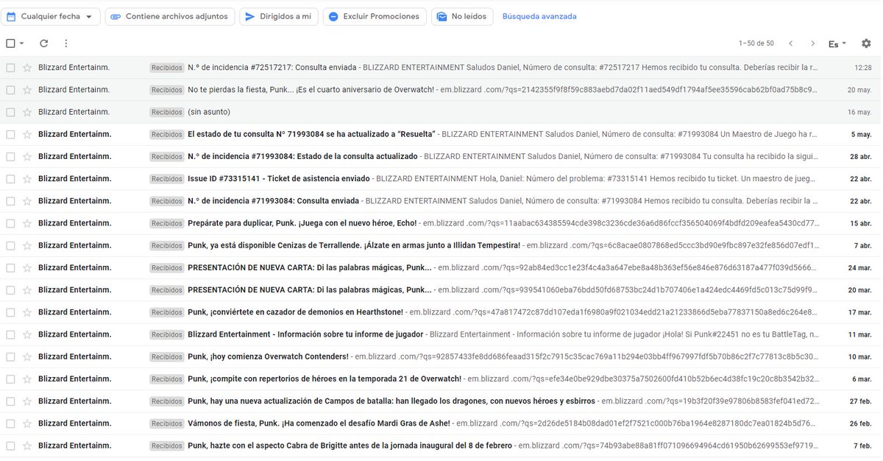Select the 5 may. "Resuelta" email checkbox
This screenshot has width=883, height=461.
(10, 134)
